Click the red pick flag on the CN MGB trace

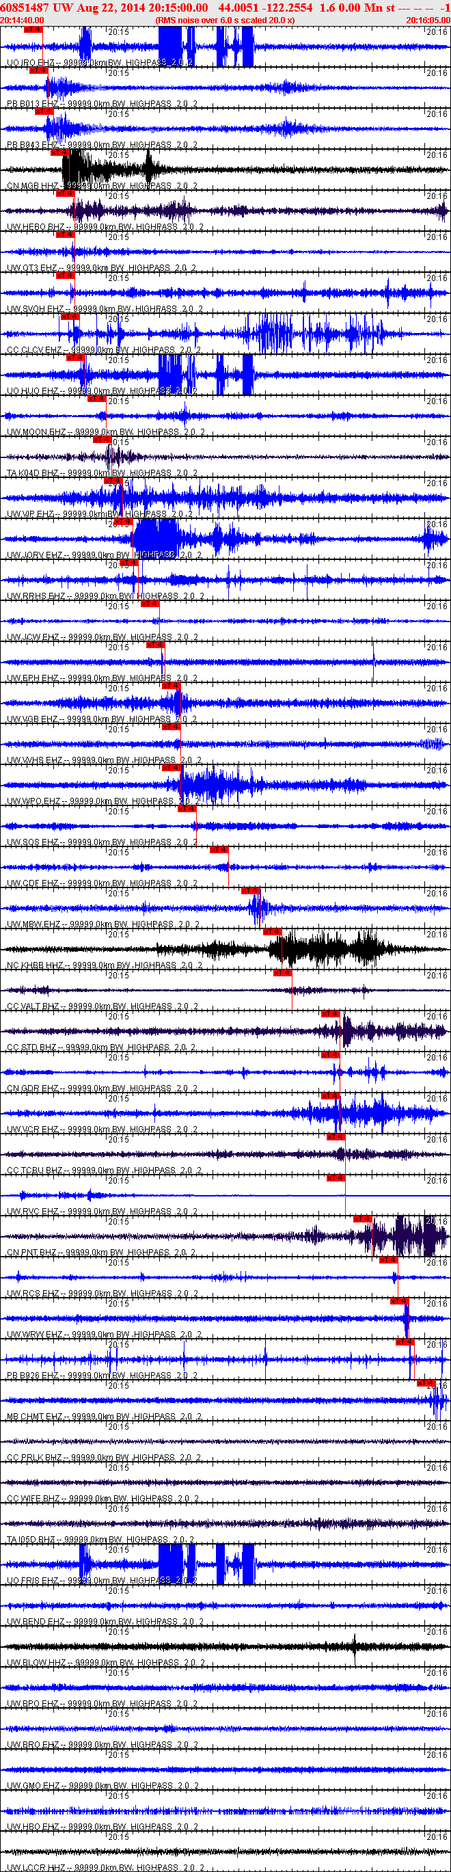59,152
